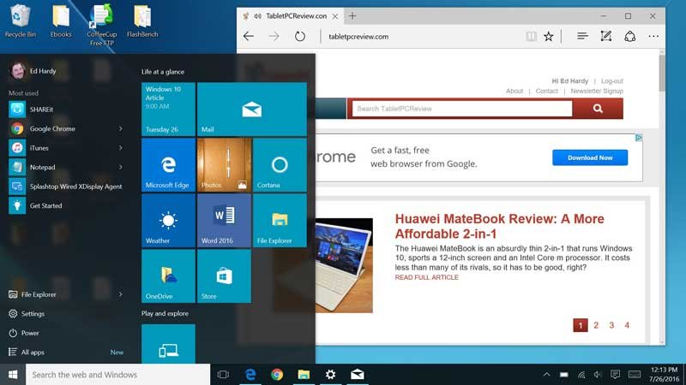Click the Download Now ad button
The width and height of the screenshot is (686, 385).
[x=590, y=157]
